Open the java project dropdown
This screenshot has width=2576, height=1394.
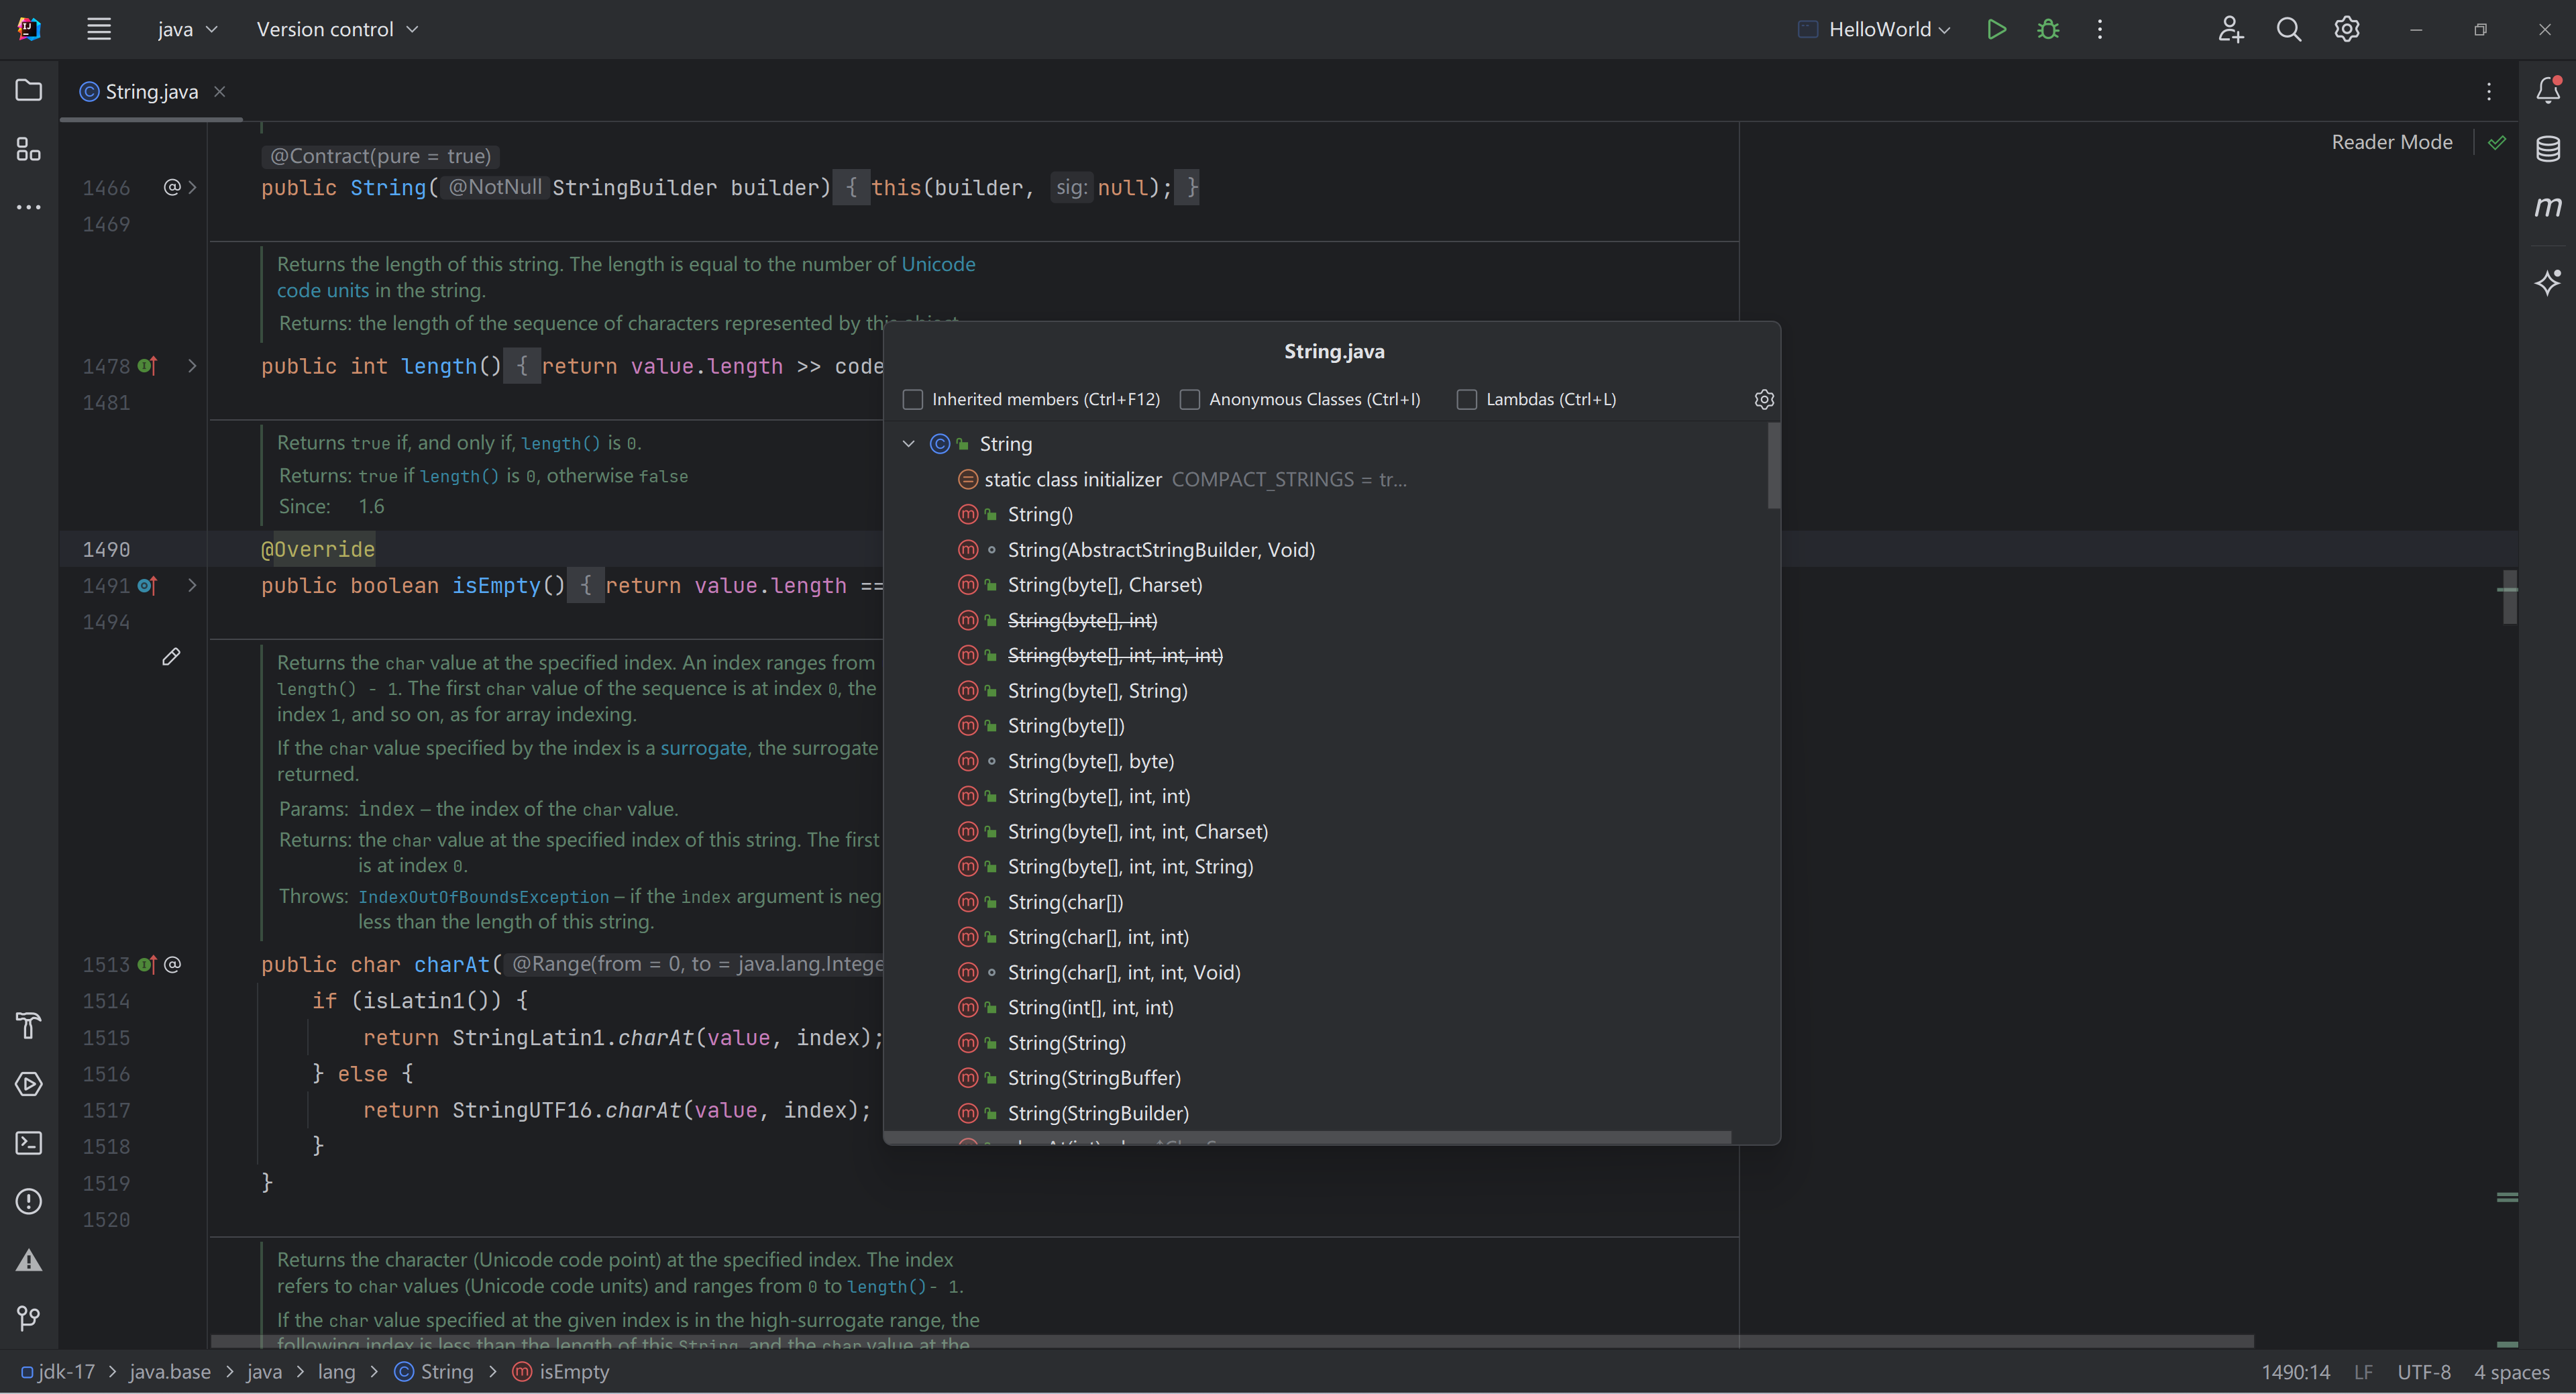pyautogui.click(x=187, y=29)
